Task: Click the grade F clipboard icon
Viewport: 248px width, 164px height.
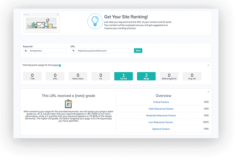Action: point(68,104)
